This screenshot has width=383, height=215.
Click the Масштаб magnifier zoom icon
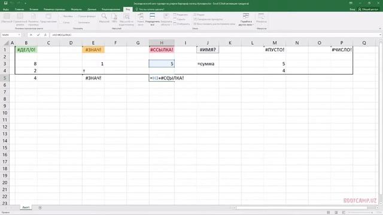104,19
